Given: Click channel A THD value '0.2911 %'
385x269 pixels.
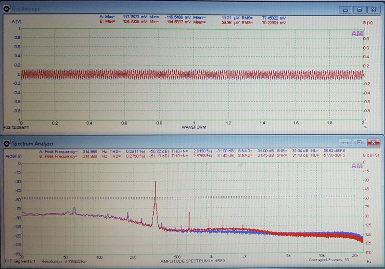Looking at the screenshot, I should (x=135, y=151).
